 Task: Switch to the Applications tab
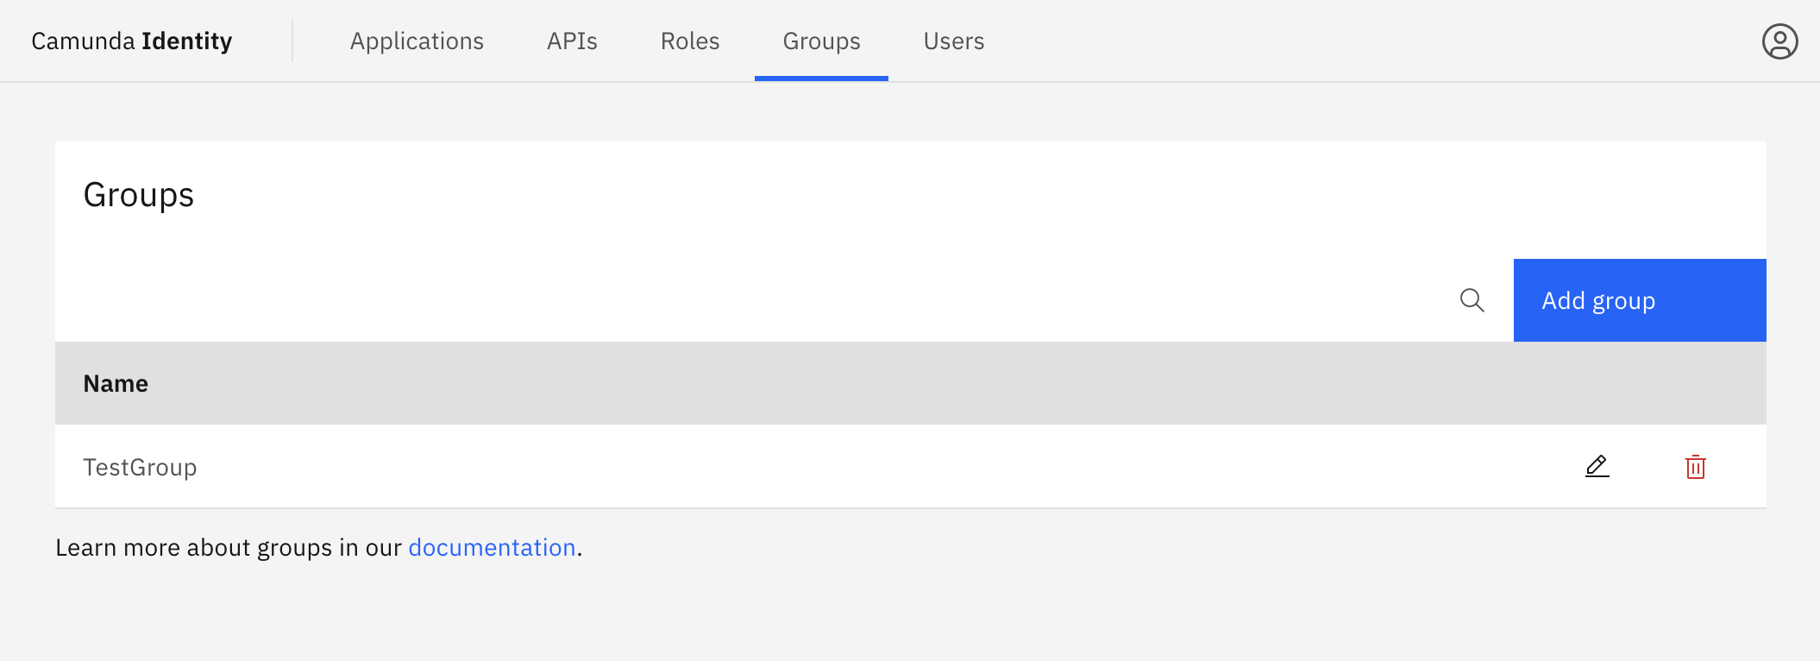tap(417, 41)
